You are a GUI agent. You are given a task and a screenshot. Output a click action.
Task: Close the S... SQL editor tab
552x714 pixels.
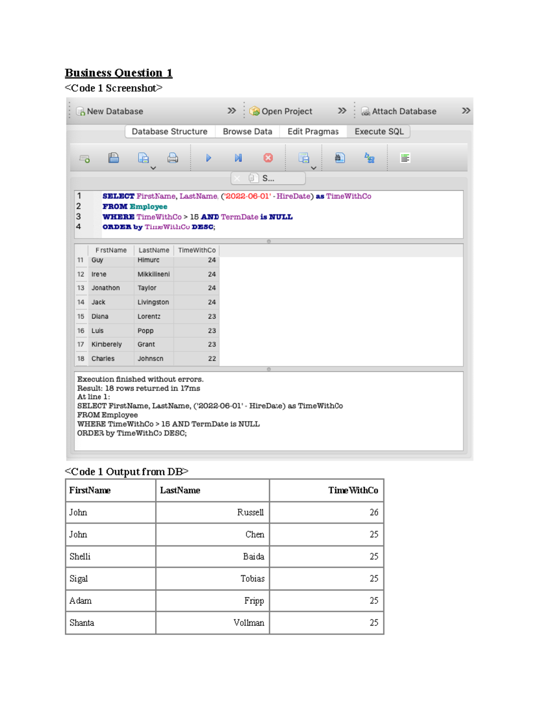pos(237,178)
